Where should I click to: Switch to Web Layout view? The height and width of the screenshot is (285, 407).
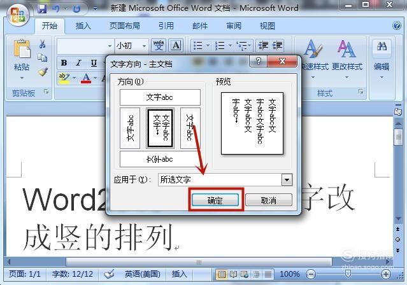point(245,274)
